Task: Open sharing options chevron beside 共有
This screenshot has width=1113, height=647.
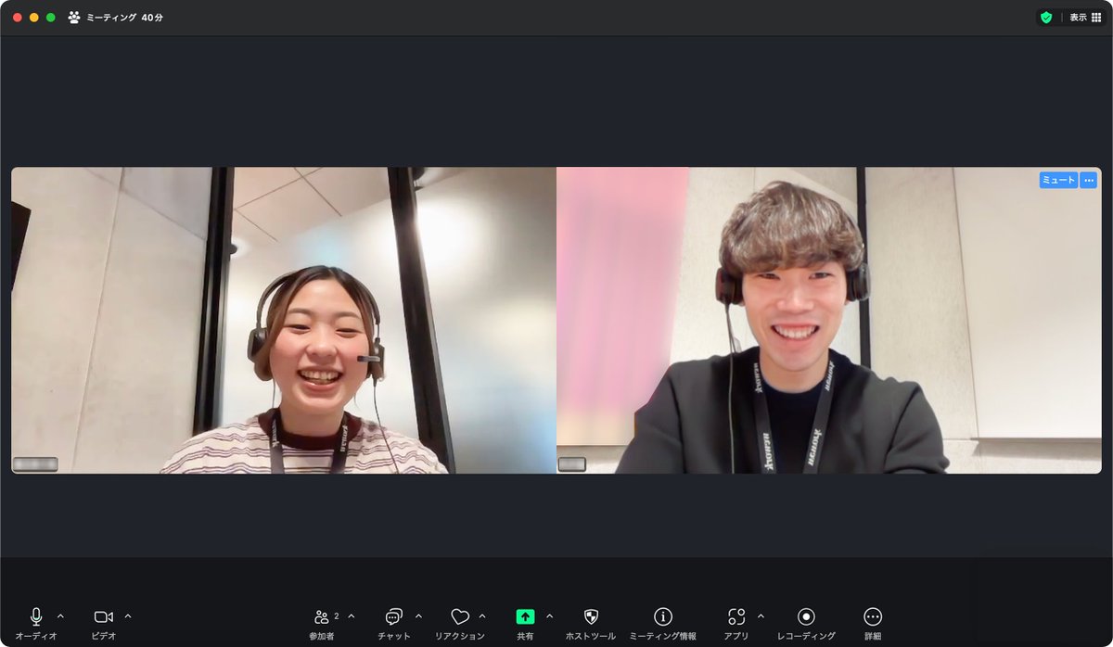Action: tap(547, 615)
